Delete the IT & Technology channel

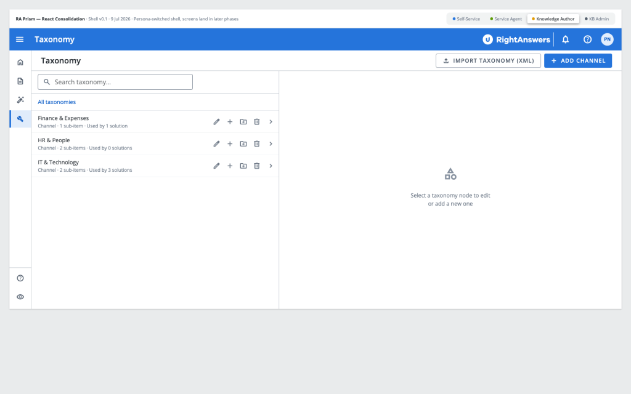pyautogui.click(x=257, y=166)
